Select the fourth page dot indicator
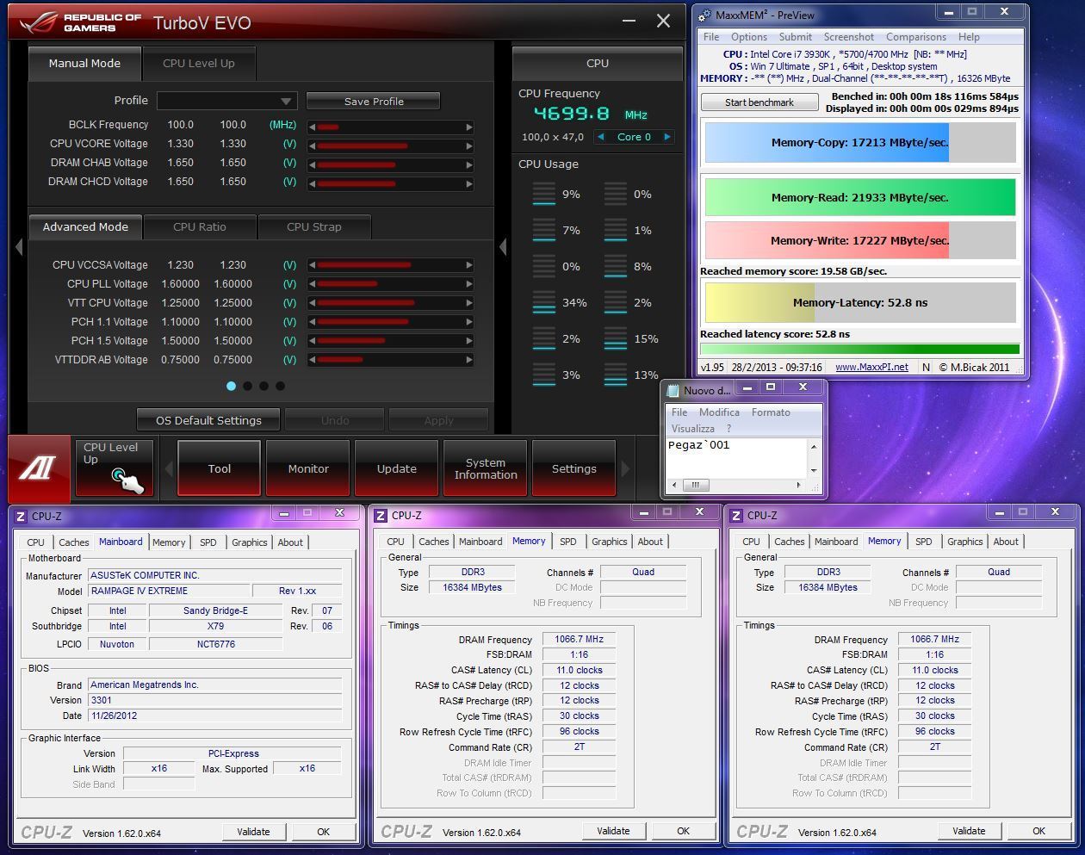 pos(280,386)
